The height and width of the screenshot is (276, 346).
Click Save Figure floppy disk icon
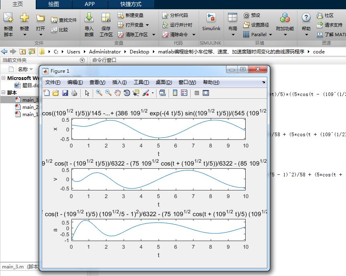coord(65,93)
